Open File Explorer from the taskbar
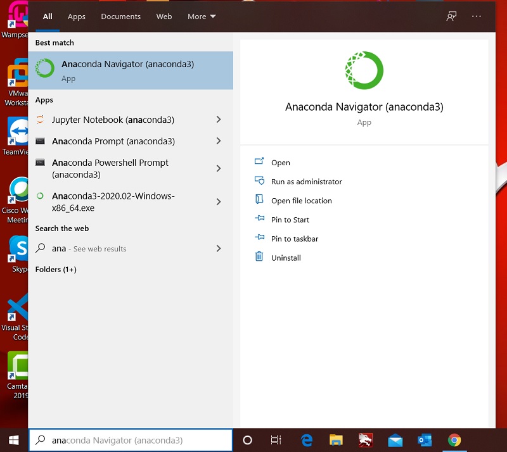Viewport: 507px width, 452px height. click(336, 440)
